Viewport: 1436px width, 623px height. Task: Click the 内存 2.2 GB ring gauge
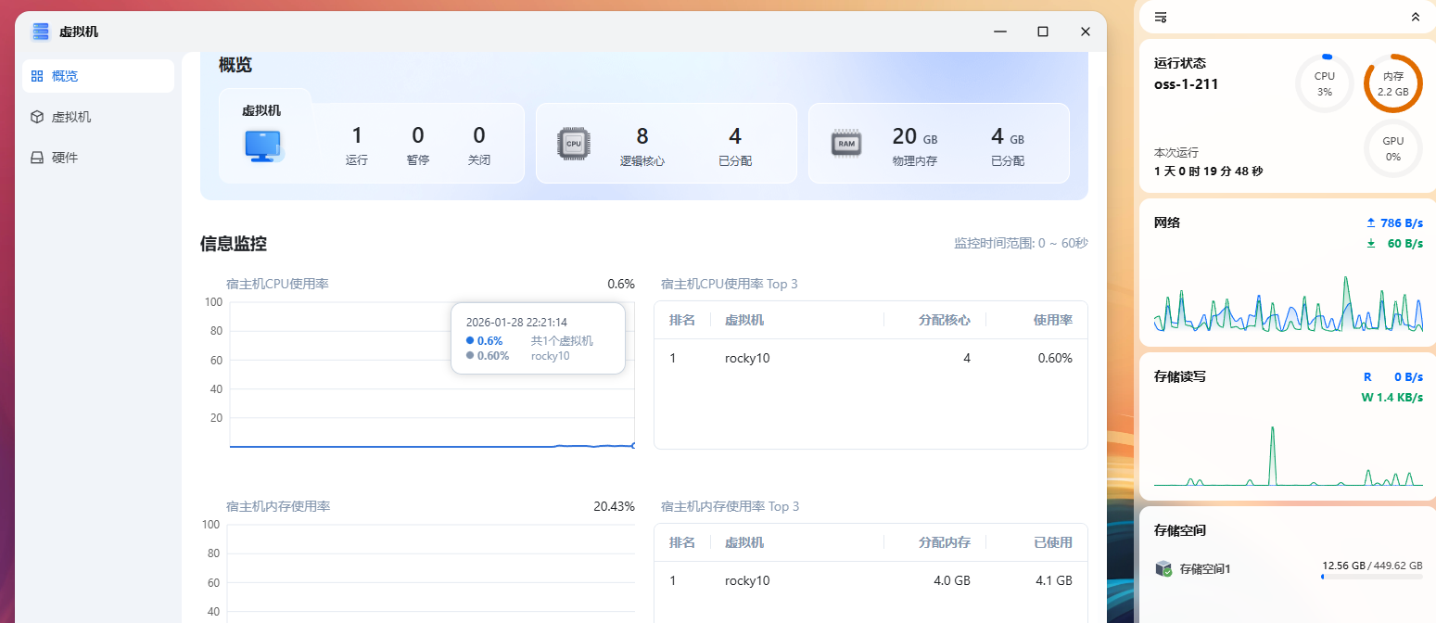1392,83
